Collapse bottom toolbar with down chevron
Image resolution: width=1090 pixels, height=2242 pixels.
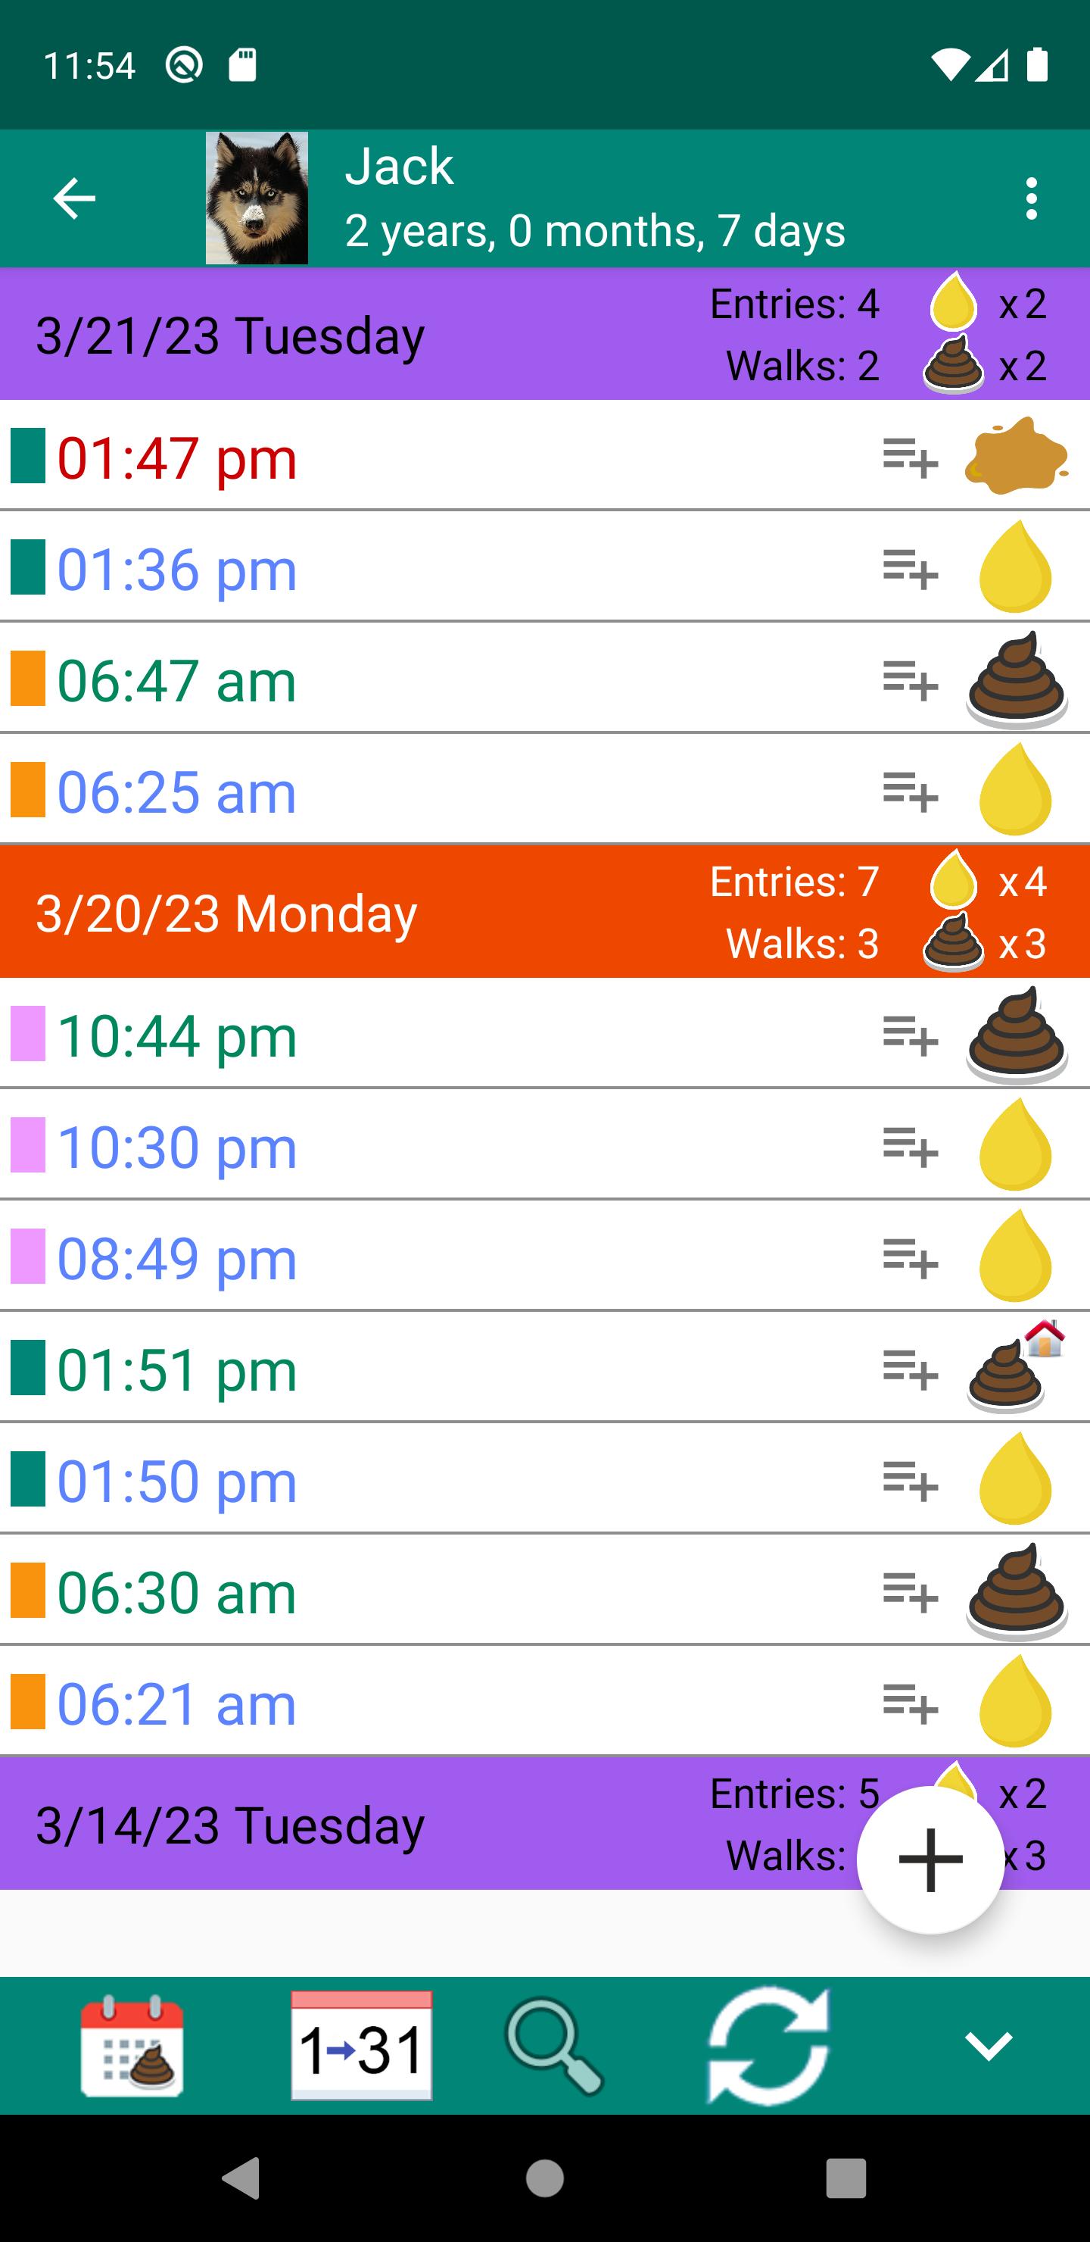(989, 2045)
